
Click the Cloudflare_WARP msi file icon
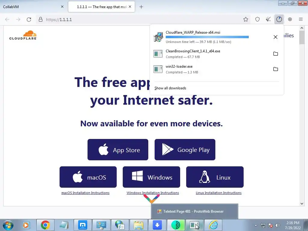158,37
